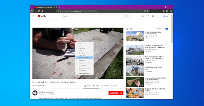Open 9 Minutes Of Unbelievable Moments thumbnail
204x106 pixels.
(135, 50)
